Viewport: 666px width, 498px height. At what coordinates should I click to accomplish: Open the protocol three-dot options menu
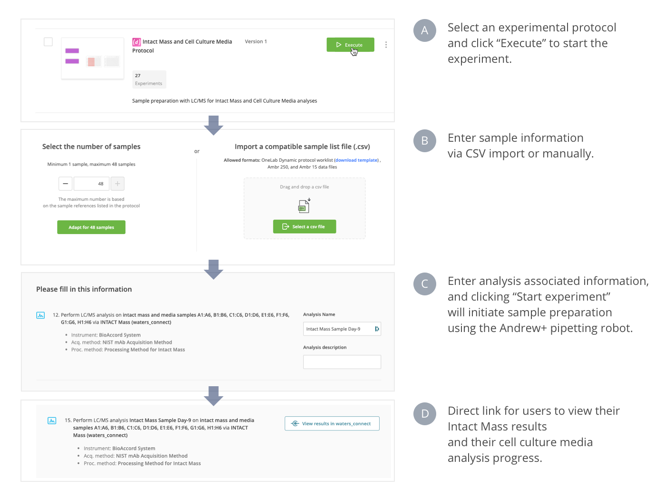tap(386, 45)
